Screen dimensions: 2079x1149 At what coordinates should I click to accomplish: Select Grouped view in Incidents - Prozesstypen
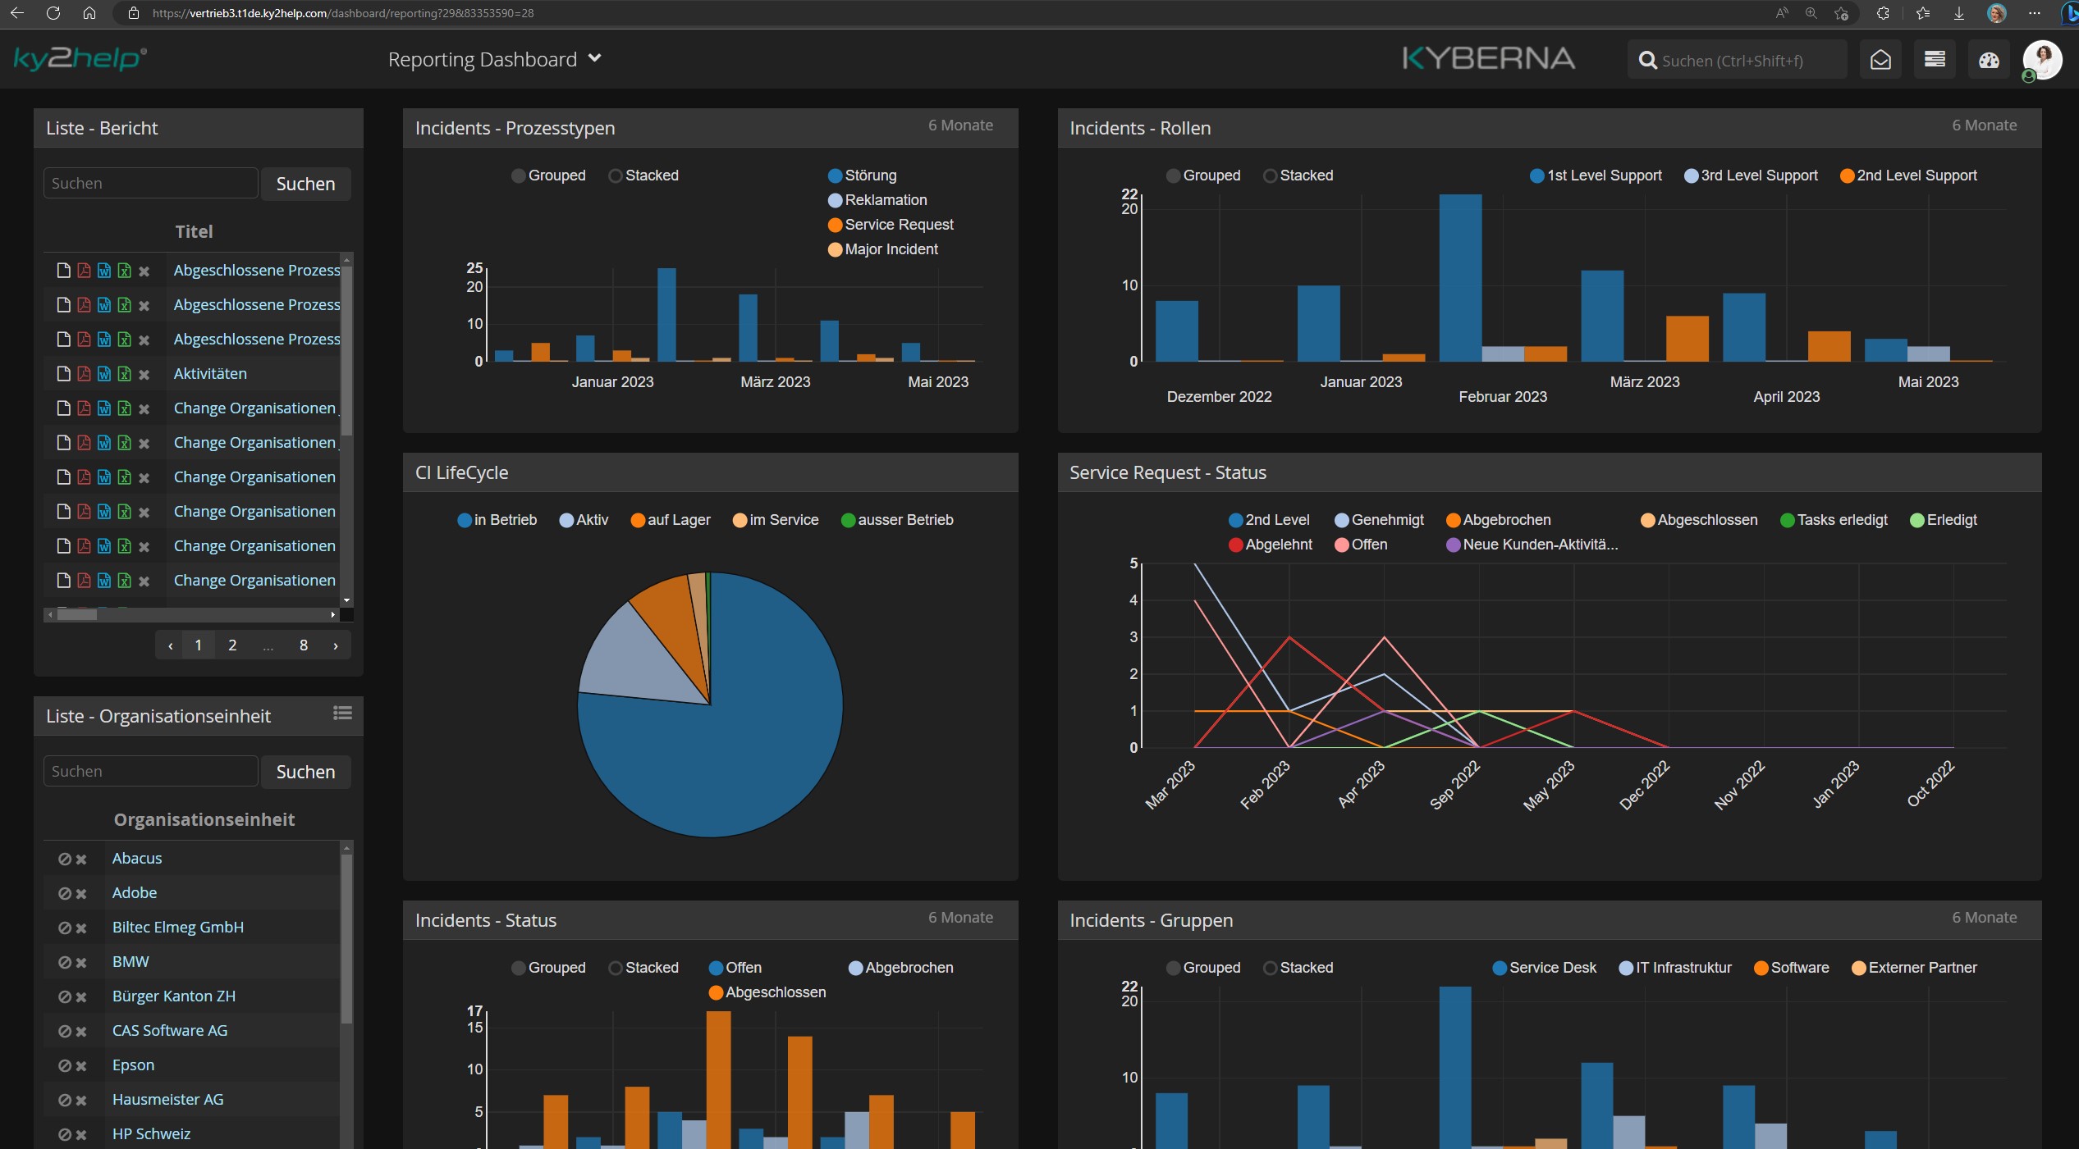click(x=518, y=175)
